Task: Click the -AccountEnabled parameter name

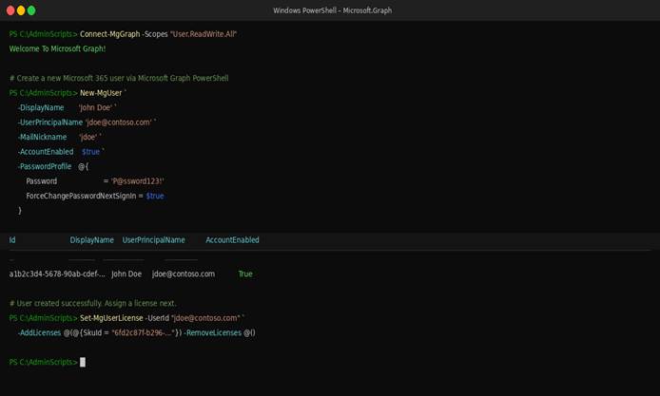Action: tap(46, 151)
